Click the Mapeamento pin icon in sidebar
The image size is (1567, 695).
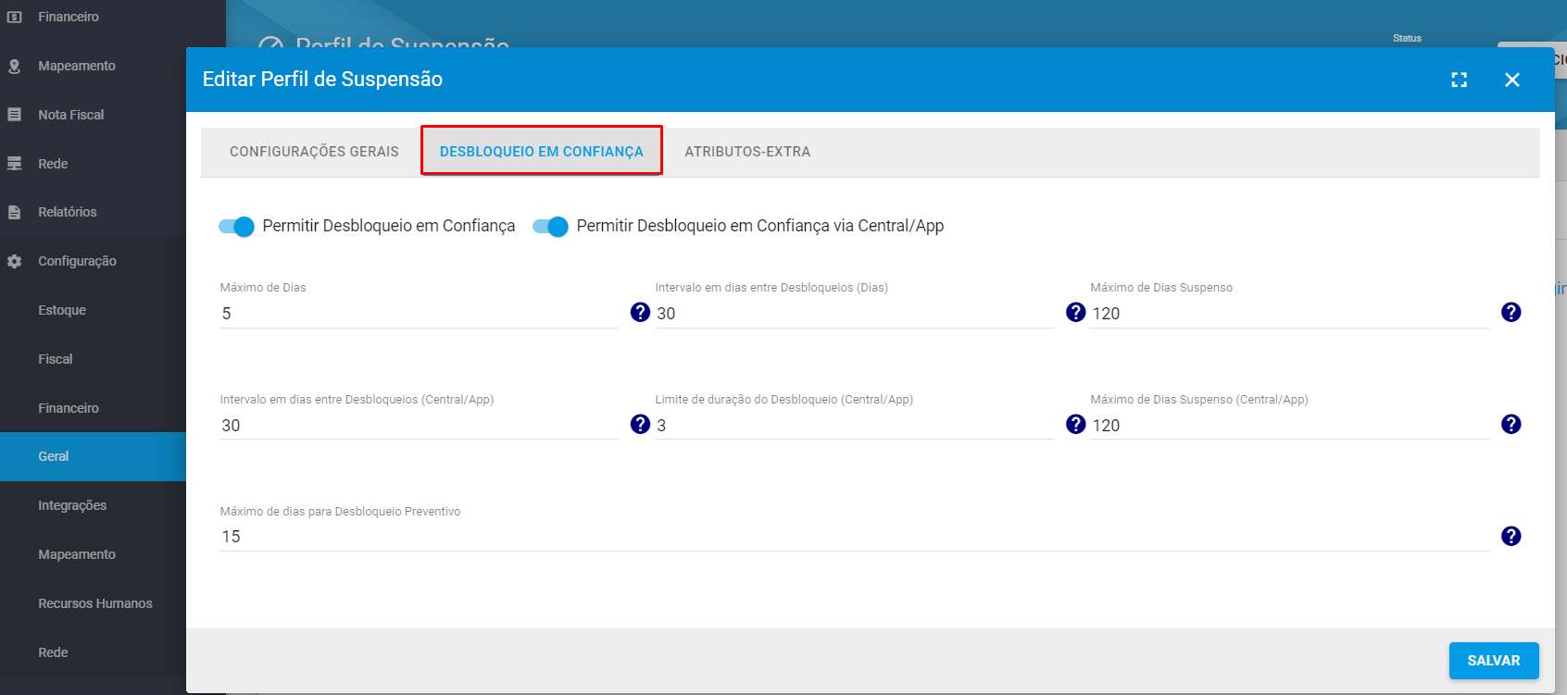(14, 66)
